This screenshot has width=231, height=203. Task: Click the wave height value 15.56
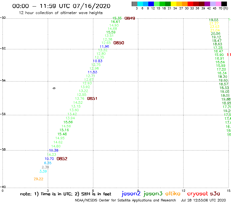click(x=68, y=122)
